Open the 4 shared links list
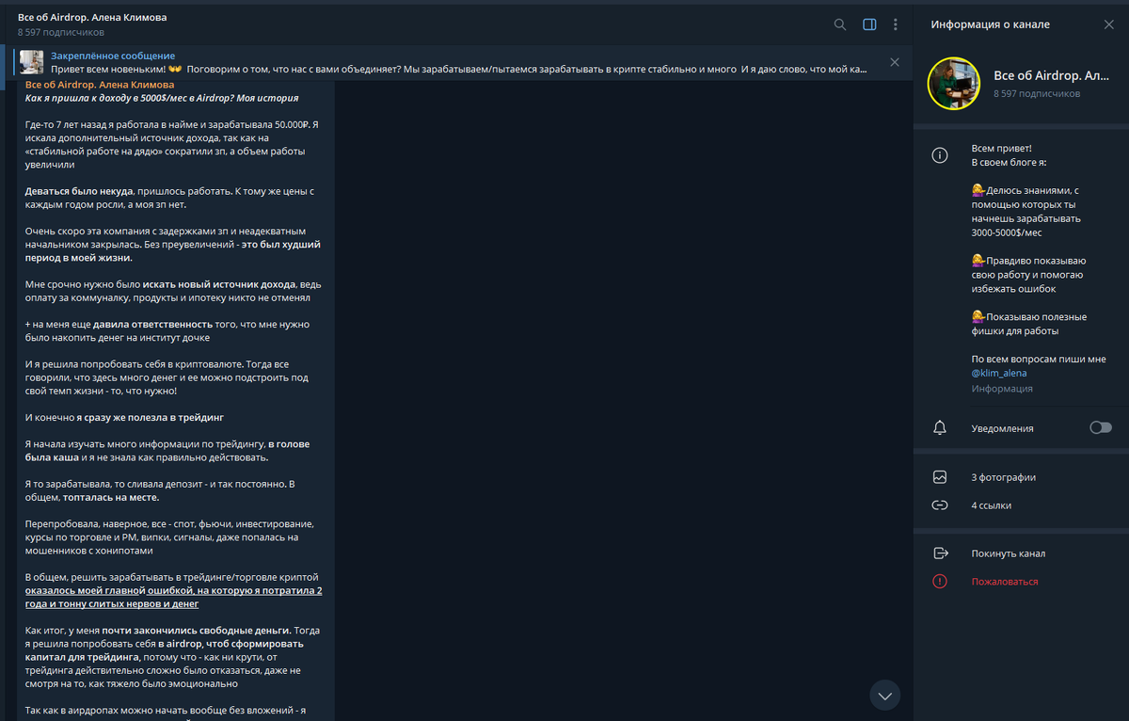This screenshot has height=721, width=1129. pos(991,505)
